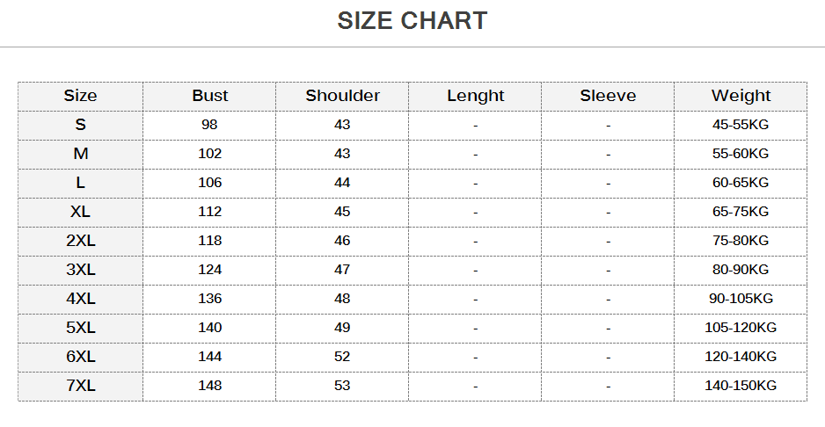This screenshot has width=825, height=427.
Task: Select weight range 45-55KG
Action: [741, 125]
